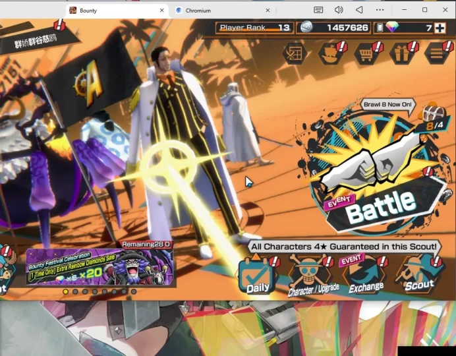Click the Player Rank 13 bar
The image size is (456, 356).
[255, 28]
